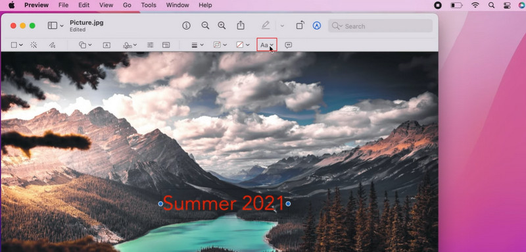Click the Search field

380,26
